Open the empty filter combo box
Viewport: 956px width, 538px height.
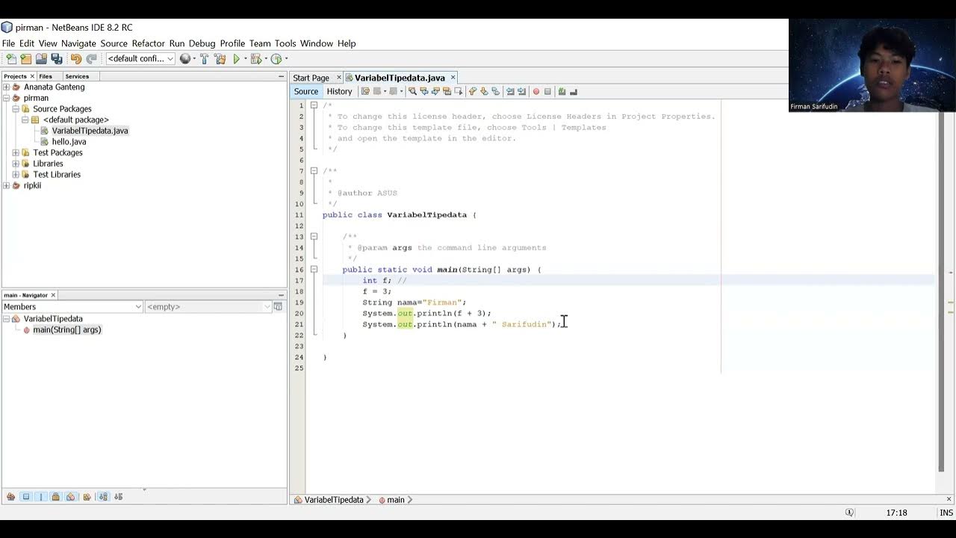[x=208, y=306]
